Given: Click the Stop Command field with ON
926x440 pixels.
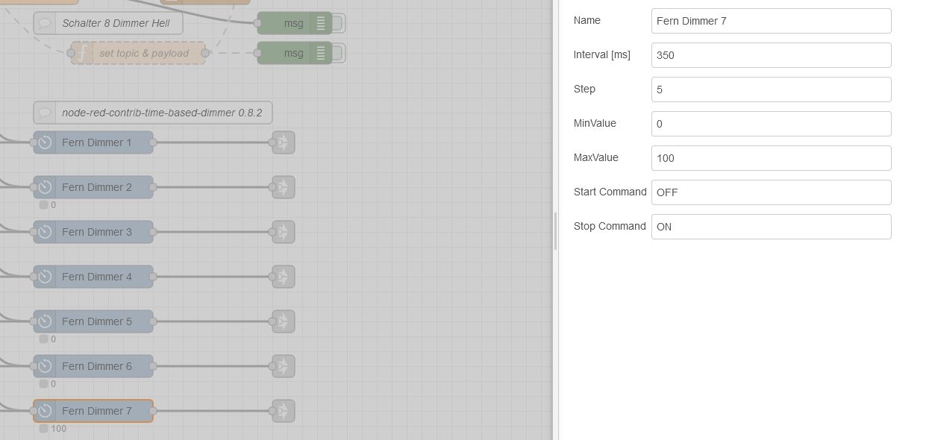Looking at the screenshot, I should (771, 227).
